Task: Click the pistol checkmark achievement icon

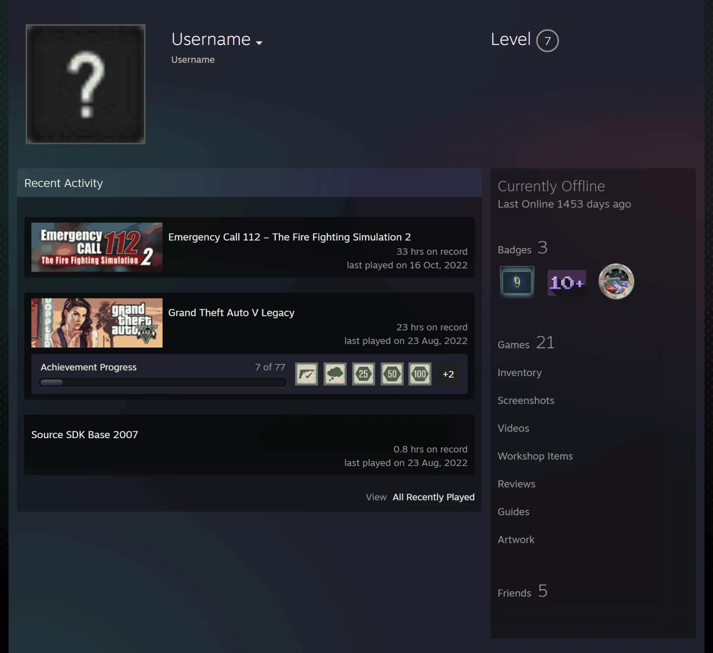Action: point(307,374)
